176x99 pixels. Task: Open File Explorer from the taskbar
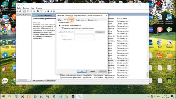click(x=67, y=97)
